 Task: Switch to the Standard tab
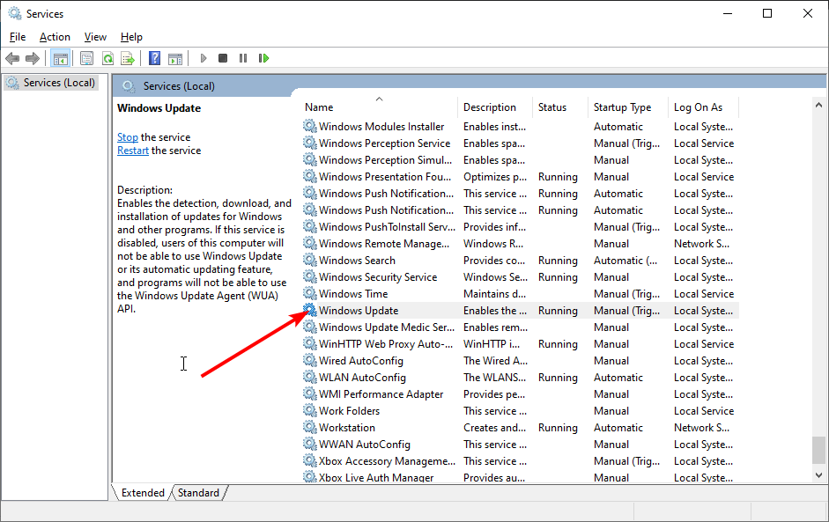click(198, 492)
